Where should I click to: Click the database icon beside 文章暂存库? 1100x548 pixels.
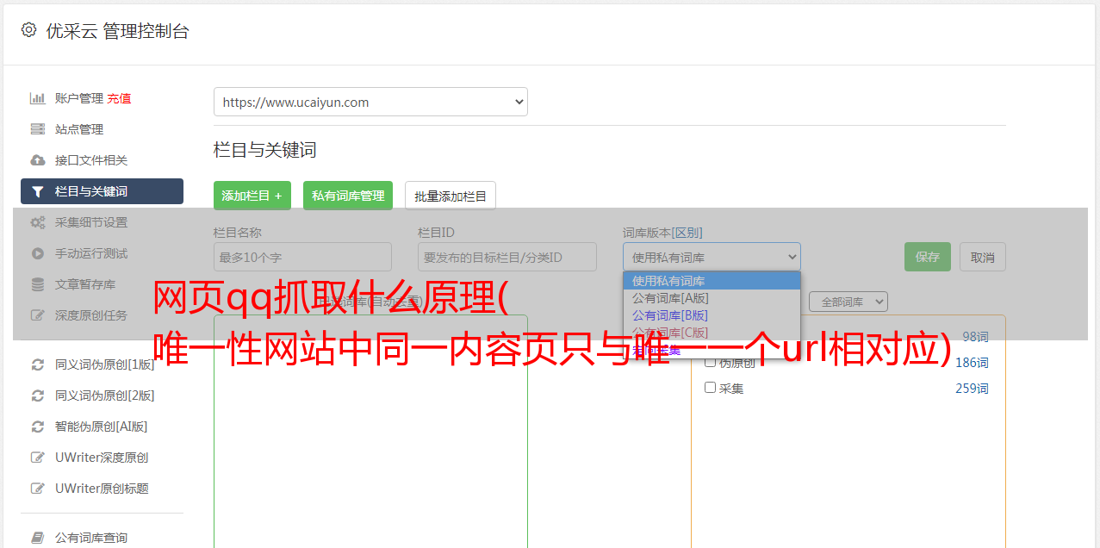point(37,284)
